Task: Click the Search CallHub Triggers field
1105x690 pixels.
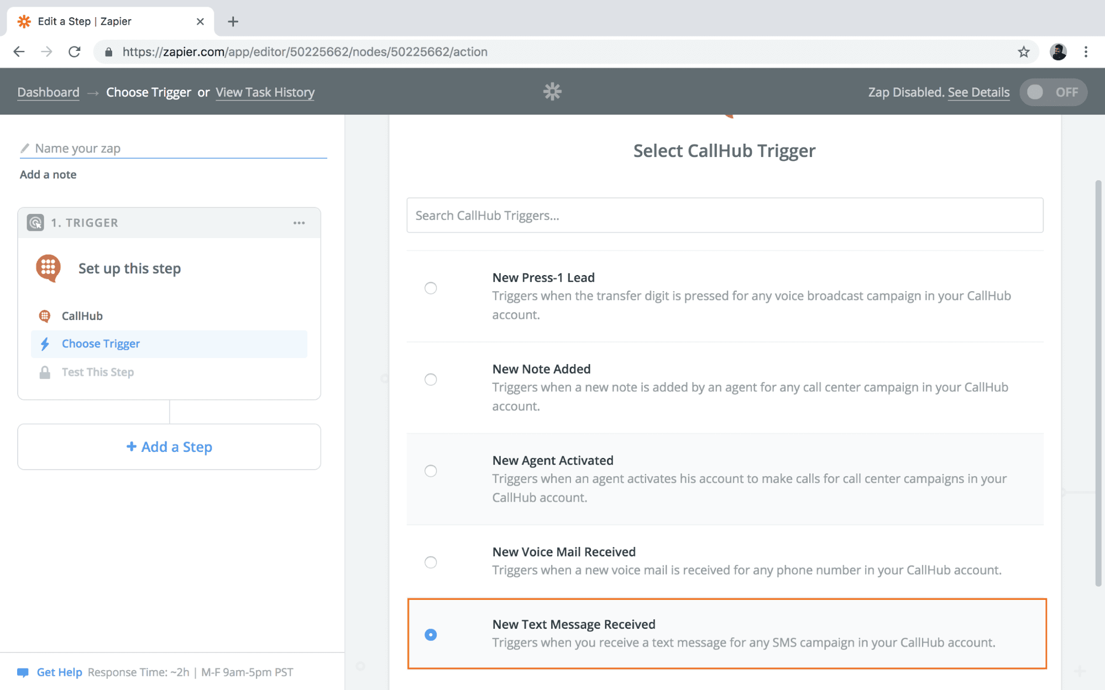Action: click(x=725, y=215)
